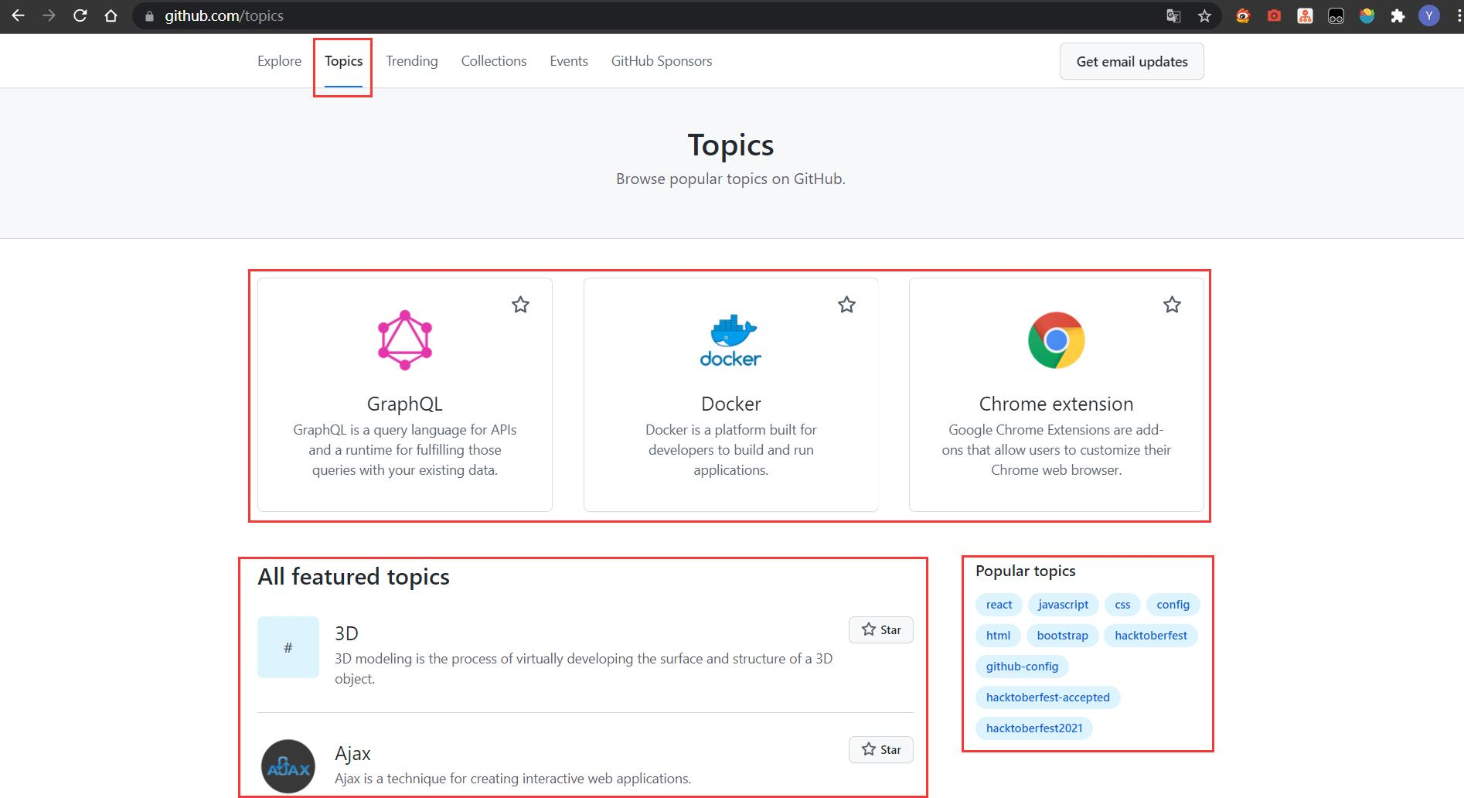Open the javascript popular topic tag

[x=1063, y=605]
